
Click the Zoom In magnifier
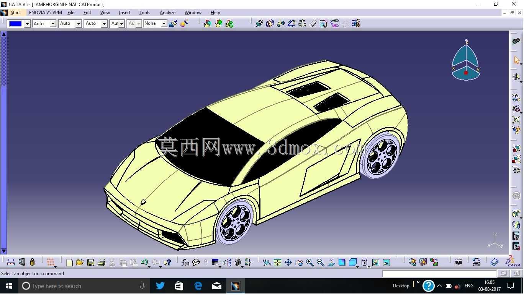tap(309, 263)
